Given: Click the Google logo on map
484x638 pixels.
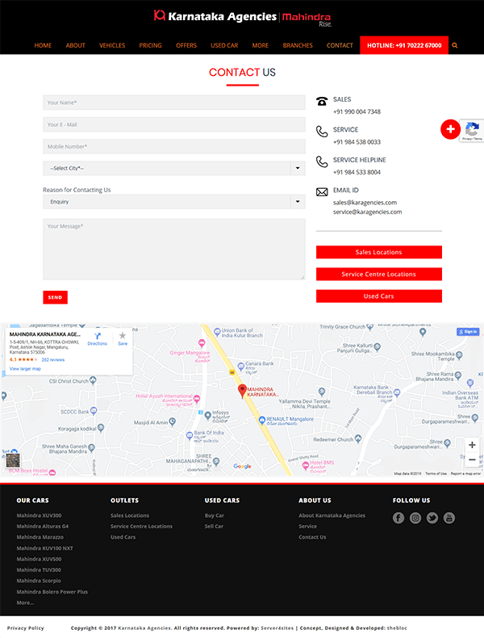Looking at the screenshot, I should point(242,466).
